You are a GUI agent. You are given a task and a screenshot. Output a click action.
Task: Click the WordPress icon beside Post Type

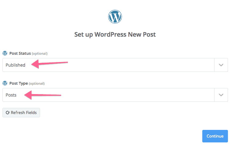pos(5,83)
